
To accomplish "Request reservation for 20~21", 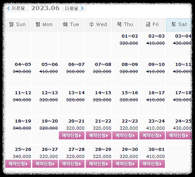I will (x=72, y=135).
